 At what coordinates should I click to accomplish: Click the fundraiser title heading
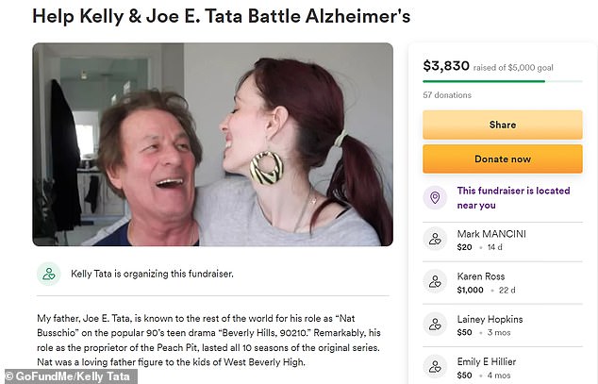coord(208,16)
